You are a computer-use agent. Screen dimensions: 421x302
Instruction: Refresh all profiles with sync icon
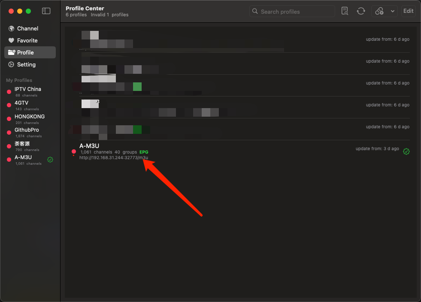point(361,11)
